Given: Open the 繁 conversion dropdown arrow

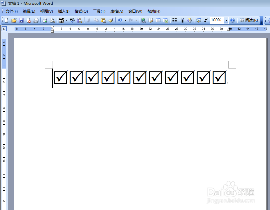Looking at the screenshot, I should click(x=67, y=20).
